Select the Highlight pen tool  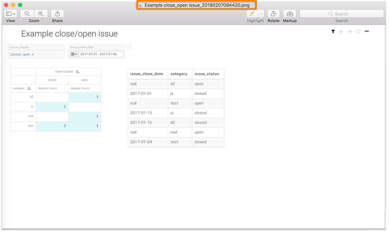[252, 14]
